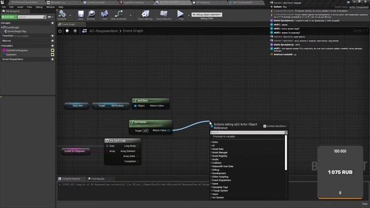The height and width of the screenshot is (208, 370).
Task: Select Promote to variable entry
Action: point(224,136)
